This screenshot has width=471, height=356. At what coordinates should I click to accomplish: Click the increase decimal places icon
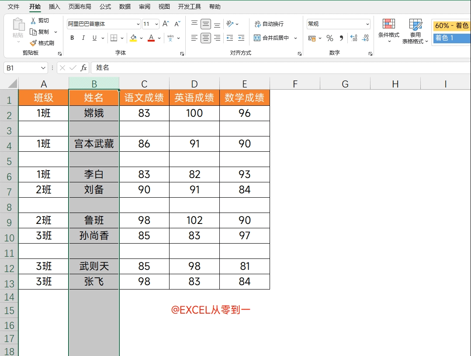tap(353, 38)
